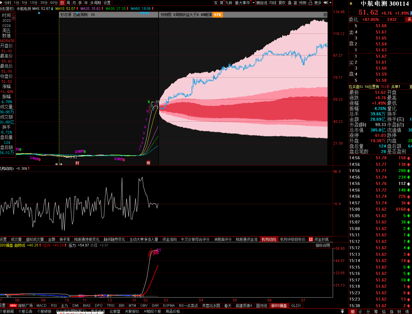Viewport: 412px width, 314px height.
Task: Select the 资金流向 indicator tab
Action: pos(170,239)
